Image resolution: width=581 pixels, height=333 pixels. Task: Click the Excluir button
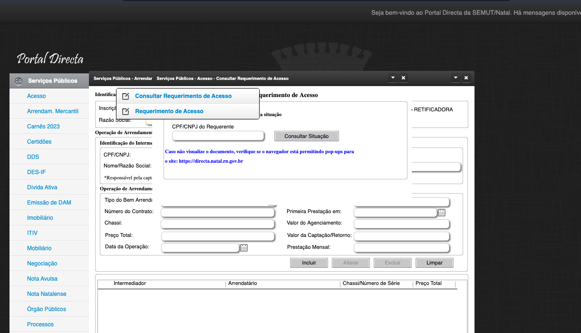pos(393,263)
